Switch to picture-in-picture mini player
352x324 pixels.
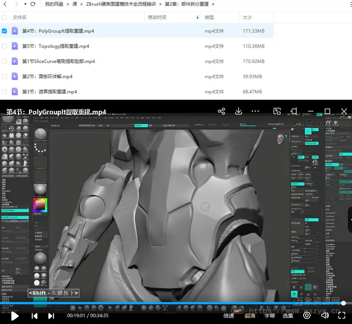277,111
